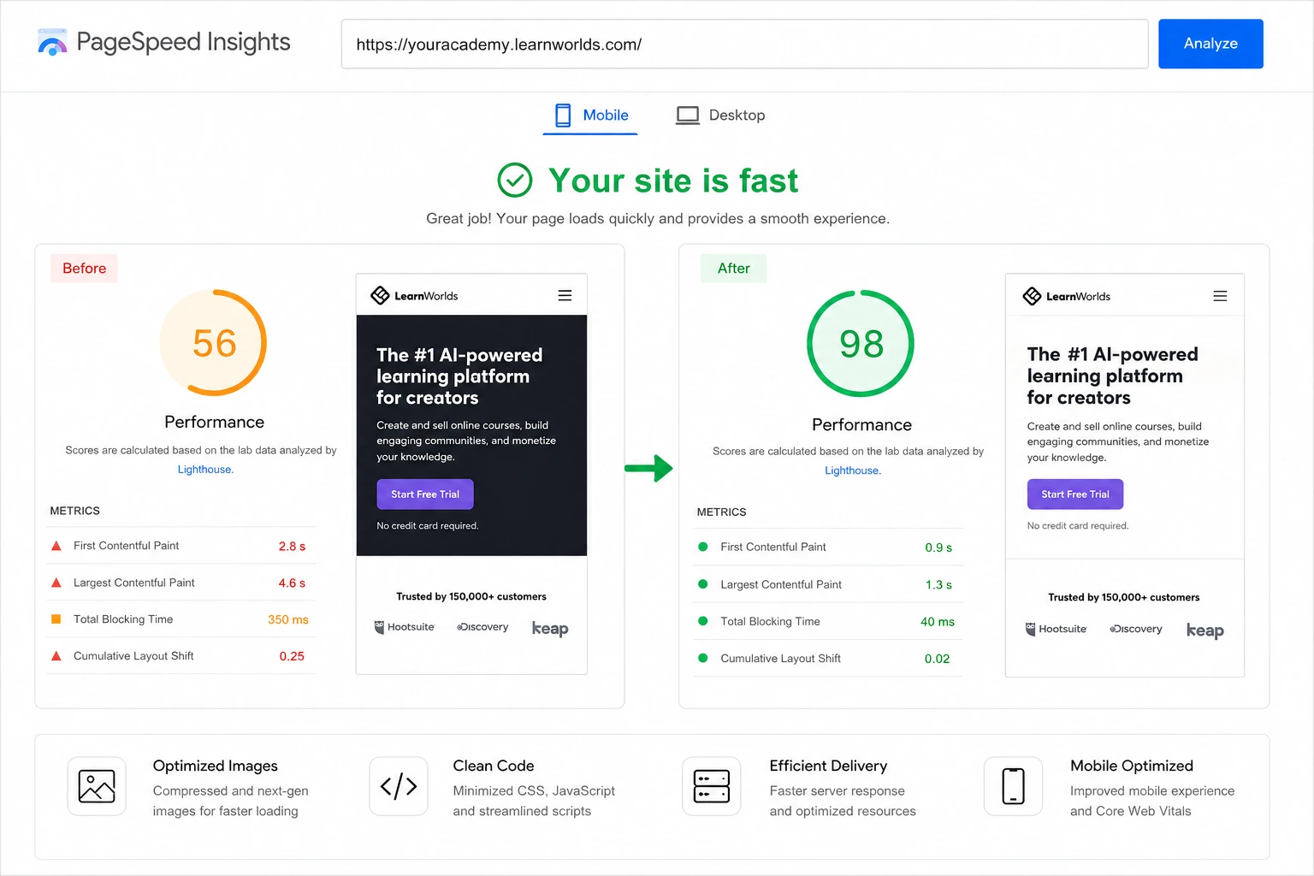Open hamburger menu in Before preview
The width and height of the screenshot is (1314, 876).
click(x=565, y=295)
